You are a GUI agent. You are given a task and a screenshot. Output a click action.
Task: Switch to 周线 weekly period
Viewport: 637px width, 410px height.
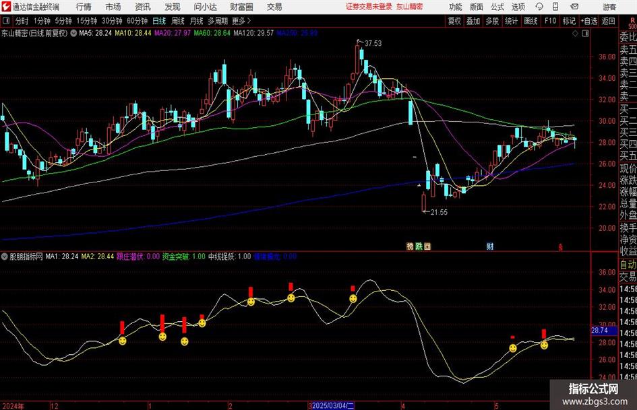coord(178,21)
